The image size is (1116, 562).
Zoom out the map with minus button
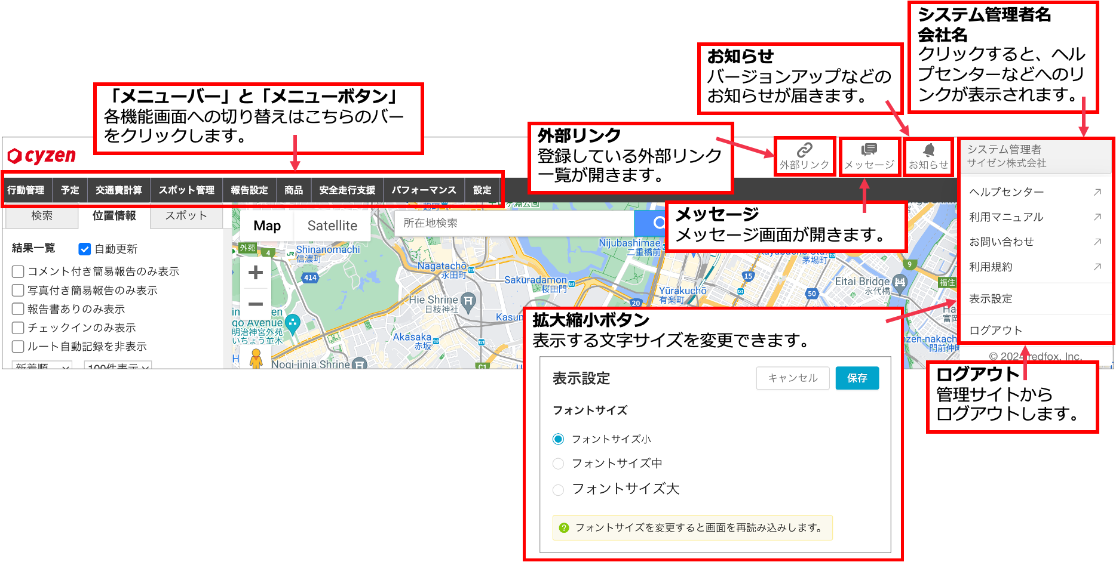point(256,304)
